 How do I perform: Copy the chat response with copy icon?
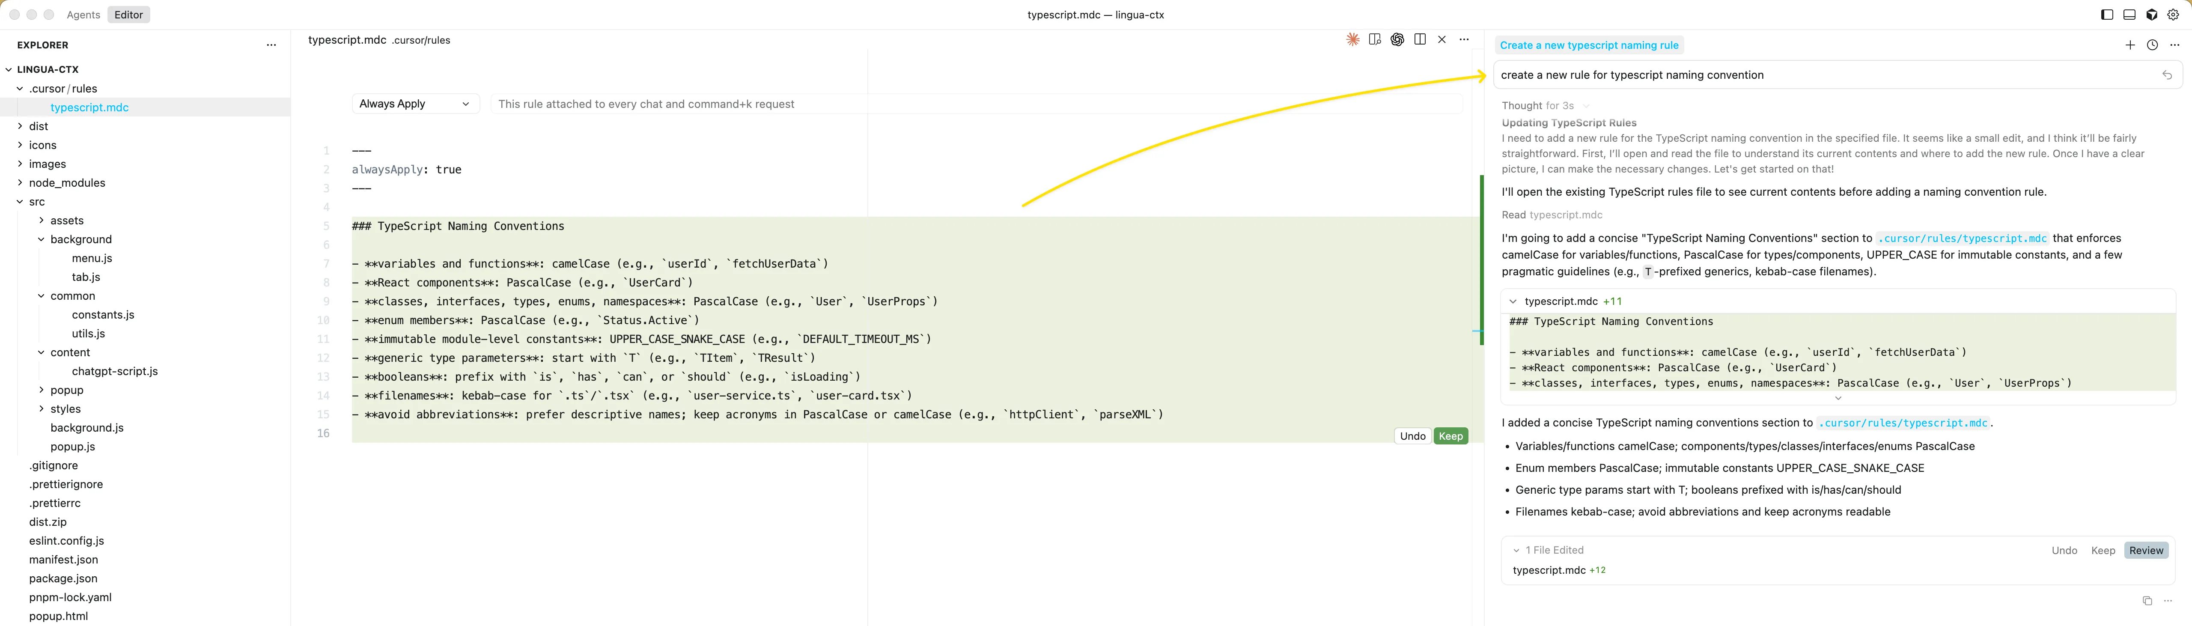[2147, 600]
